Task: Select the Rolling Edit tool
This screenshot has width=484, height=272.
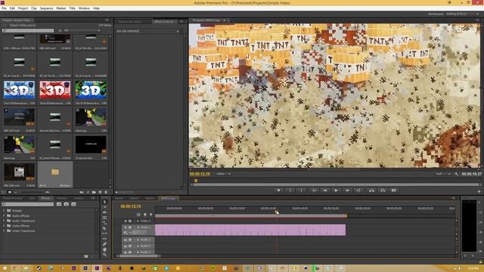Action: click(104, 218)
